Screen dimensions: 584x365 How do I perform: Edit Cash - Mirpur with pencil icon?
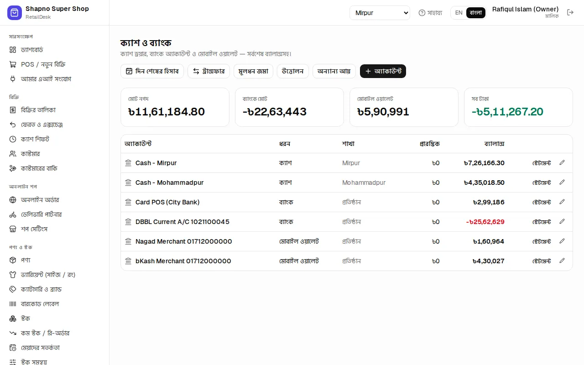point(562,162)
